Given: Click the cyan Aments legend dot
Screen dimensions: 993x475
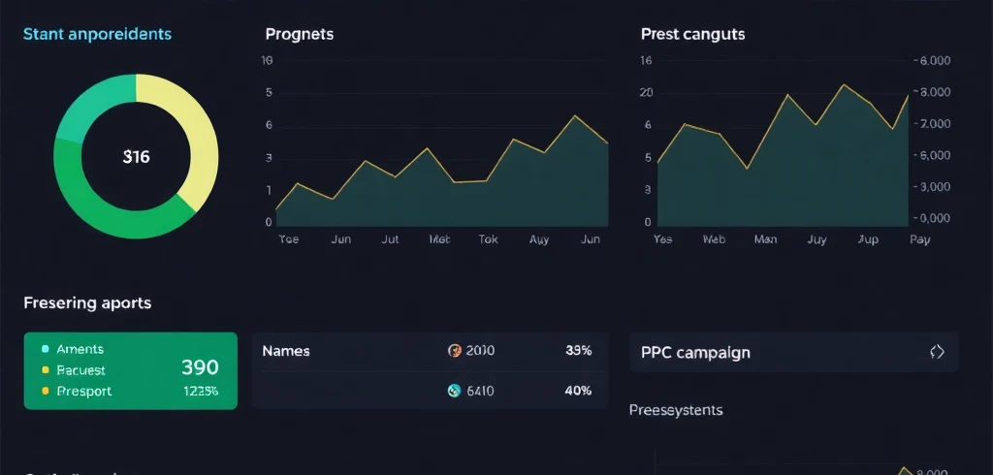Looking at the screenshot, I should pyautogui.click(x=45, y=349).
